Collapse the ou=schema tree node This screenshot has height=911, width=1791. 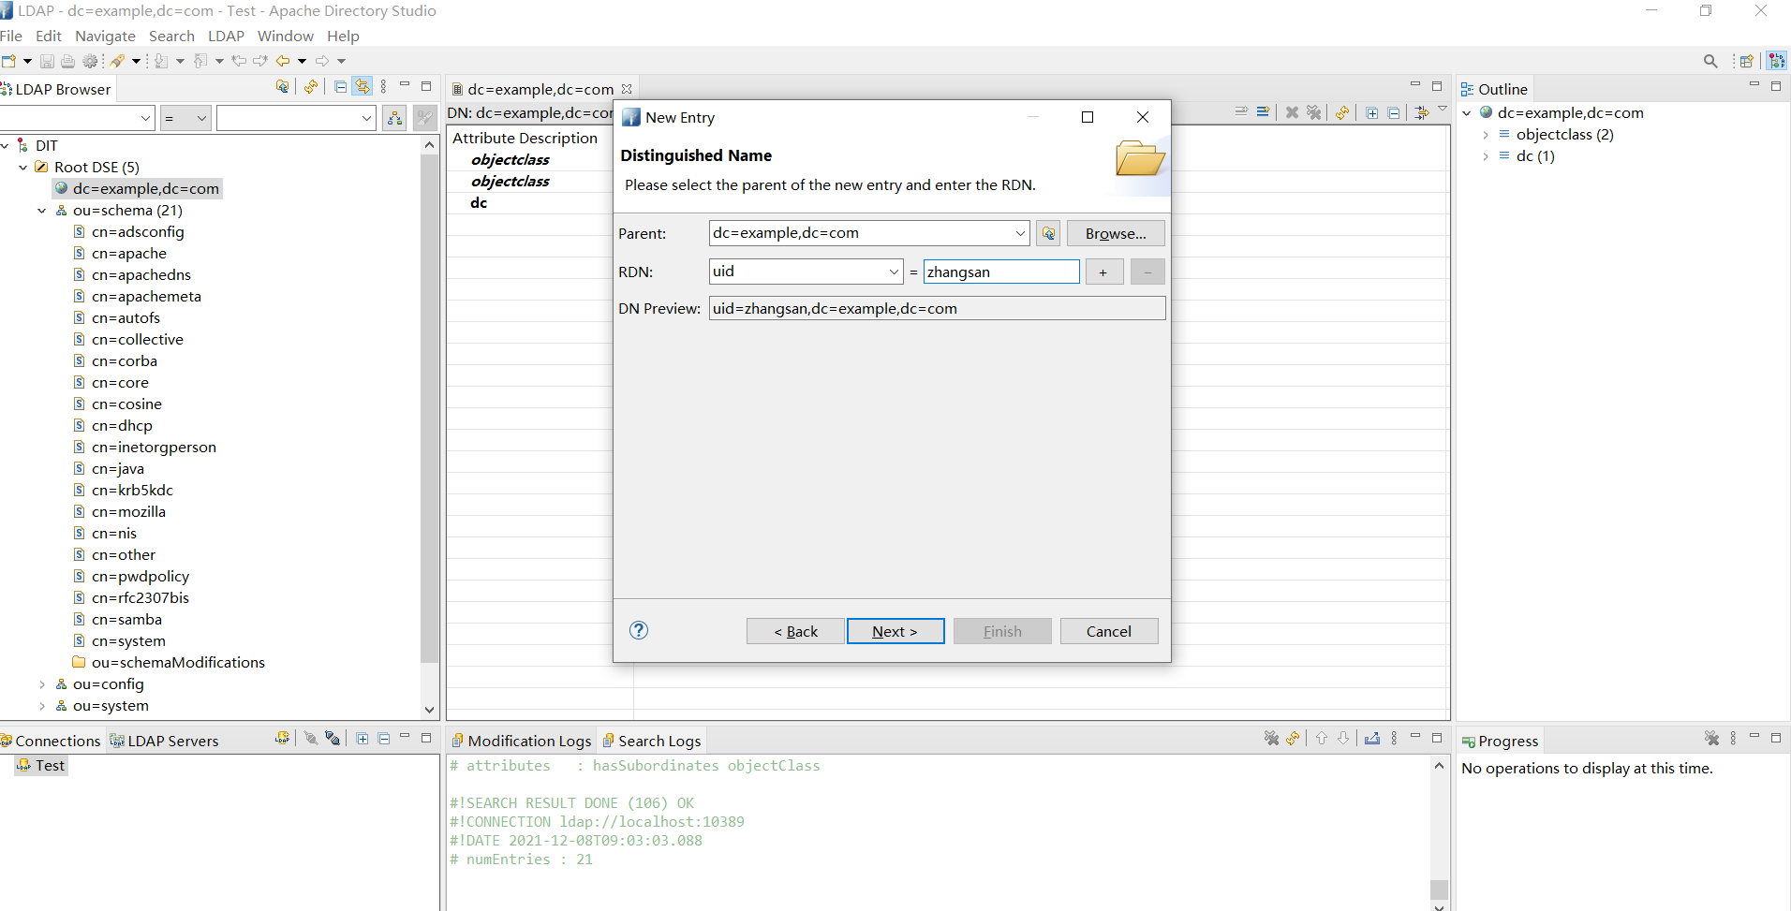[42, 211]
